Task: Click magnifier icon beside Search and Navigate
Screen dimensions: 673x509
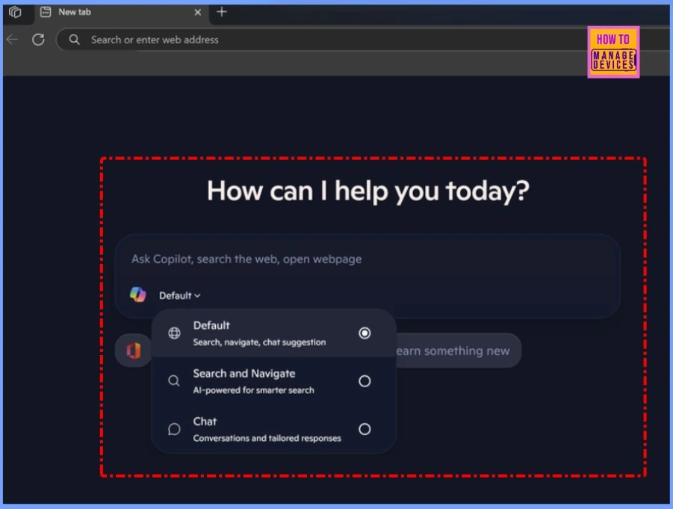Action: point(174,381)
